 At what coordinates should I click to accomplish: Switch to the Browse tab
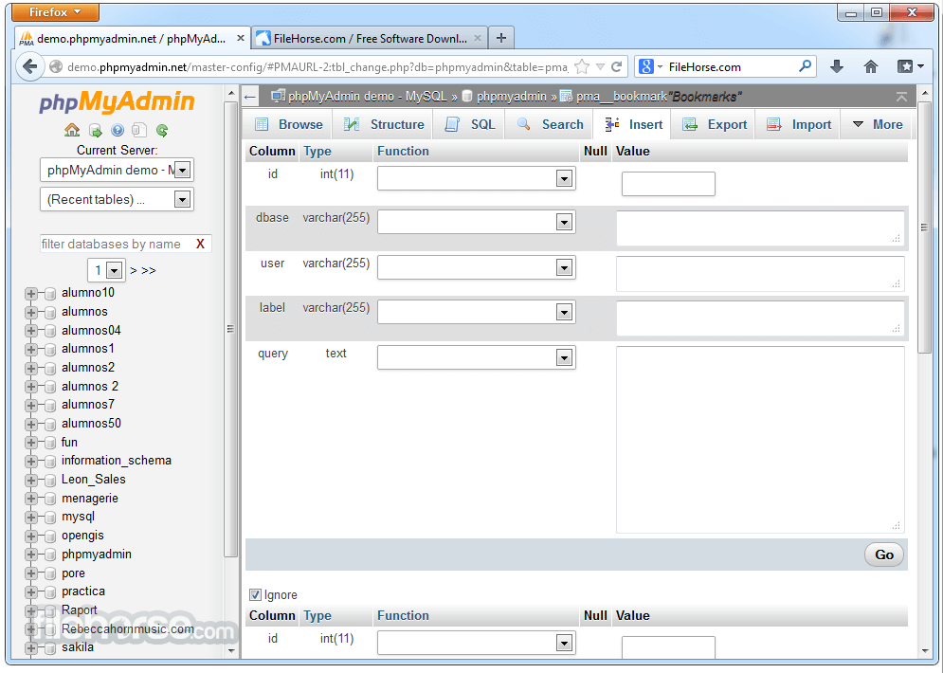289,124
